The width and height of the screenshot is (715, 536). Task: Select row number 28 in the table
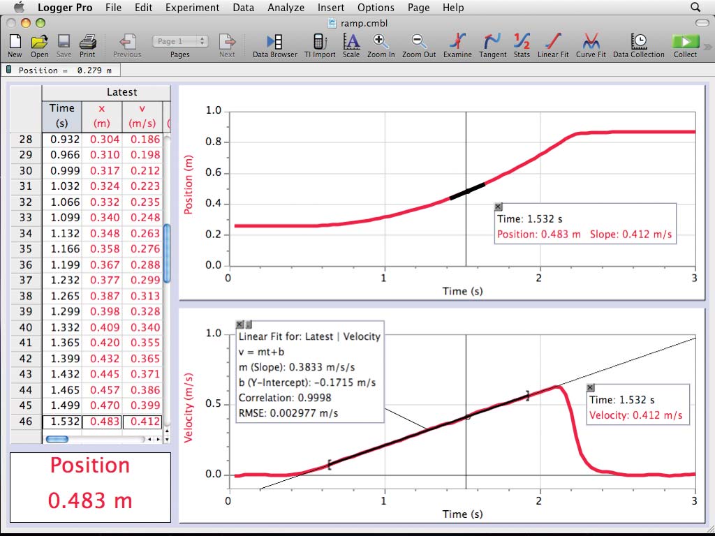pos(26,140)
